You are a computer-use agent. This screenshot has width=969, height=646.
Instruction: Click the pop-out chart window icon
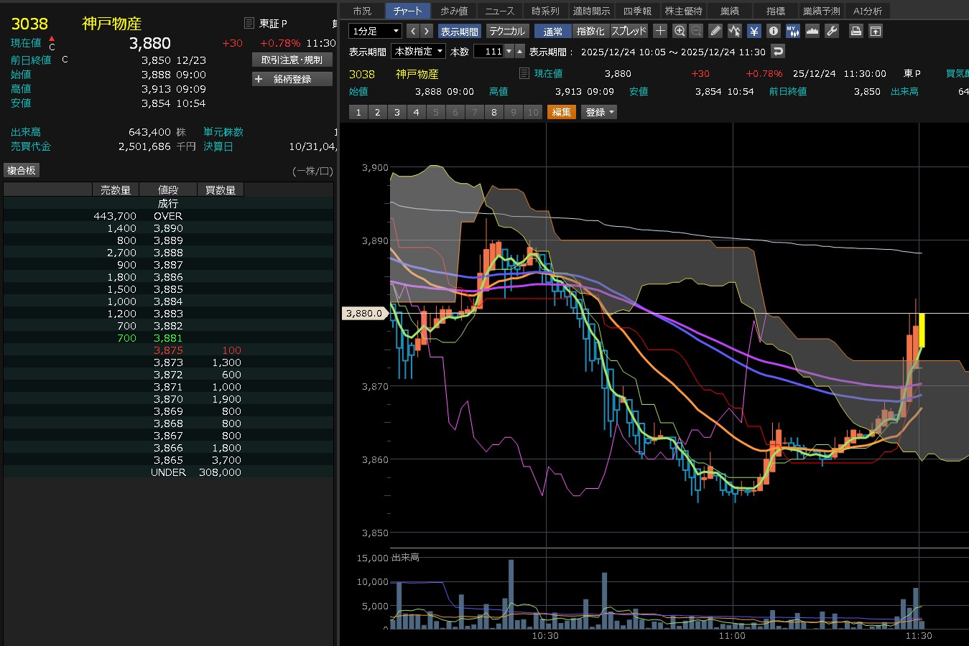[x=875, y=31]
